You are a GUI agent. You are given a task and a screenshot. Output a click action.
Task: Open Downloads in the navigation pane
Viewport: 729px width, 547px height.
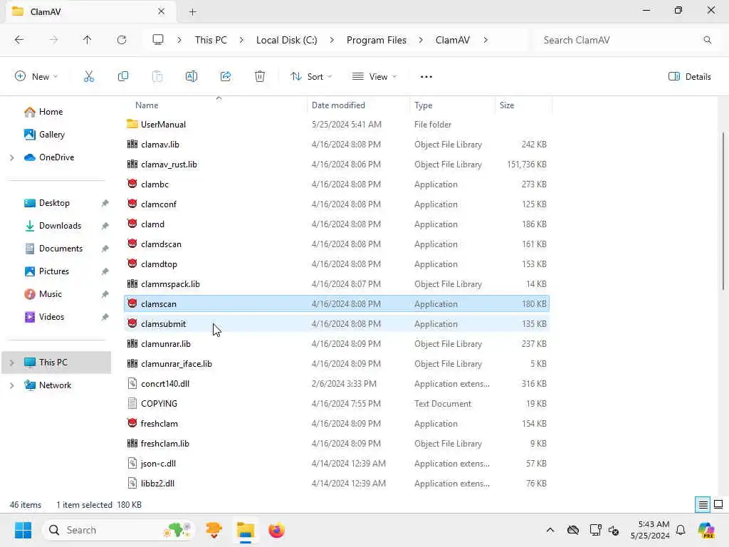(x=60, y=226)
